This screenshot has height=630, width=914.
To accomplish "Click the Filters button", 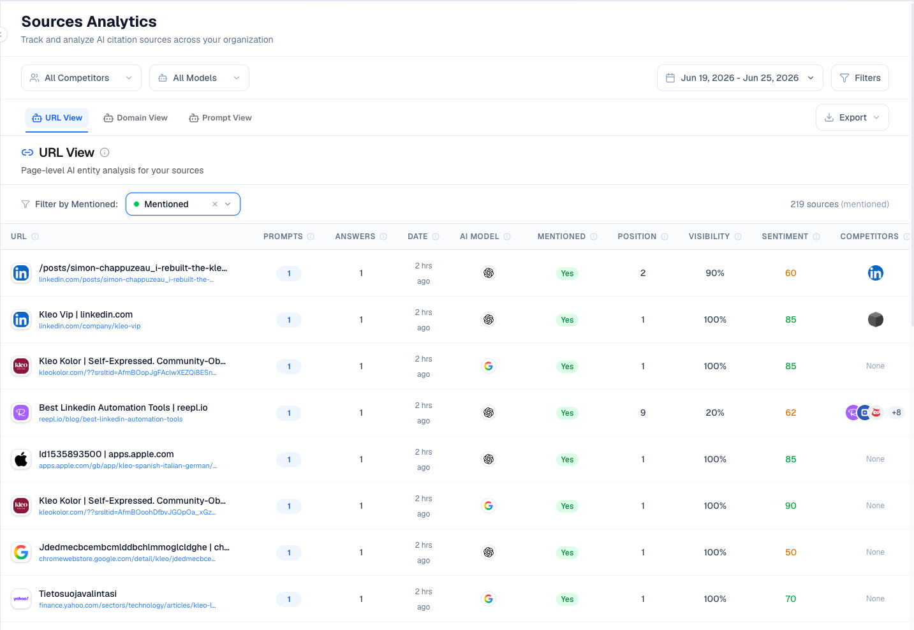I will (860, 78).
